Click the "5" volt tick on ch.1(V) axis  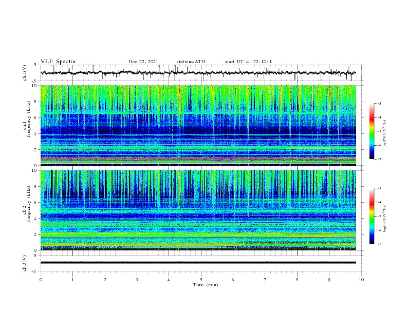(x=35, y=65)
